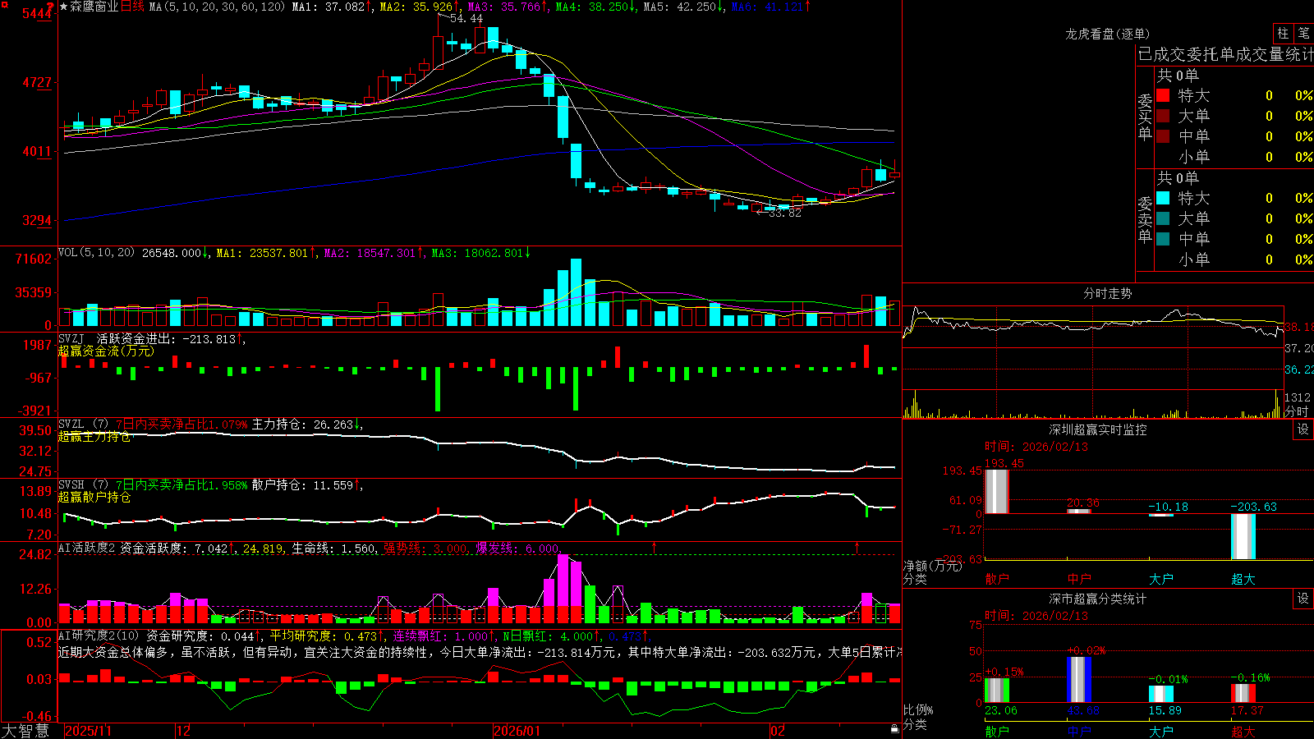The height and width of the screenshot is (739, 1314).
Task: Click the AI研究度2(10) indicator label
Action: (99, 636)
